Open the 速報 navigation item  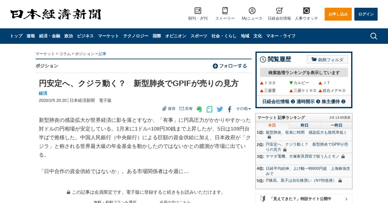[31, 36]
